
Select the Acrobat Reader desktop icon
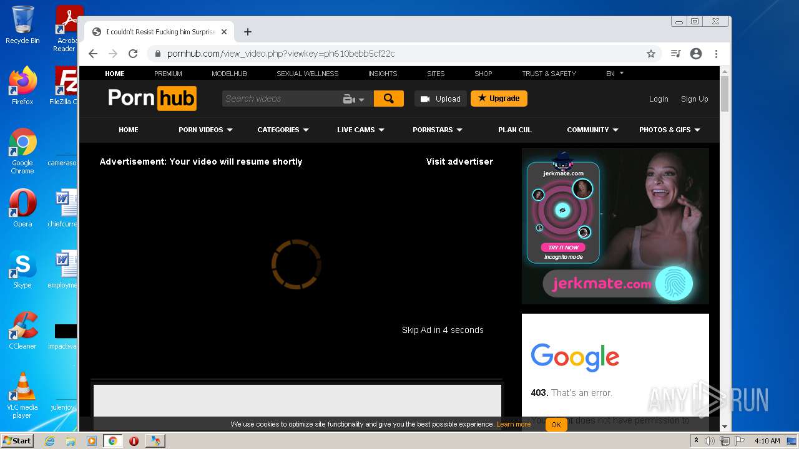point(66,29)
